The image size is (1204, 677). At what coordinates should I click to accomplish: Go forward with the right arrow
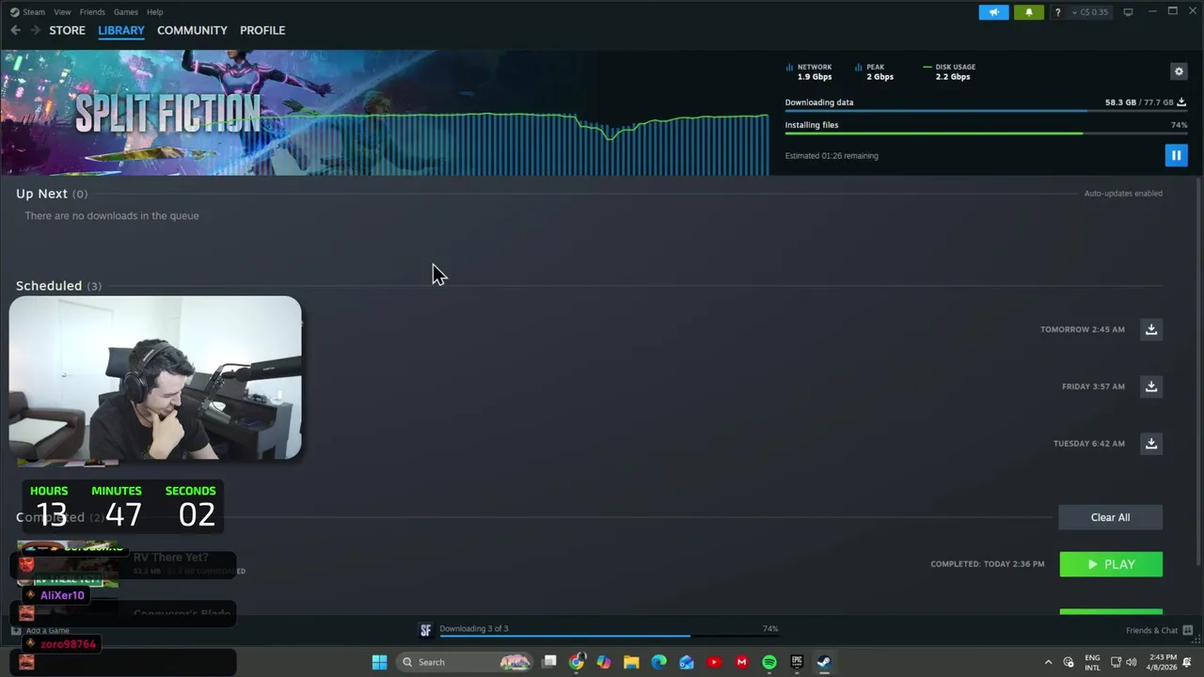[36, 30]
